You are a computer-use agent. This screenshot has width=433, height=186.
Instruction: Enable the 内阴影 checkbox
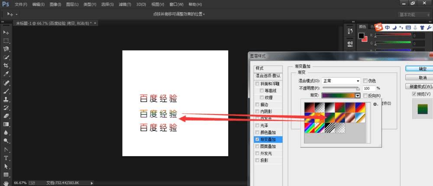pos(257,112)
